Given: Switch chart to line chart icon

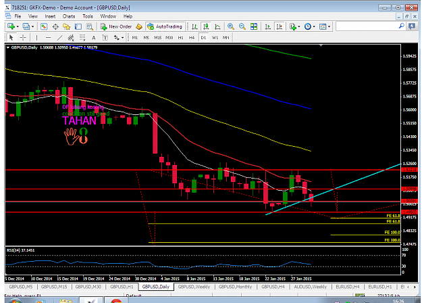Looking at the screenshot, I should [217, 26].
